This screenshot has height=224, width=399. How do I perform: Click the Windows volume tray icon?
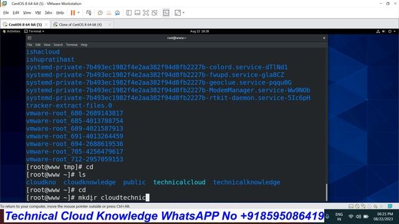(358, 217)
